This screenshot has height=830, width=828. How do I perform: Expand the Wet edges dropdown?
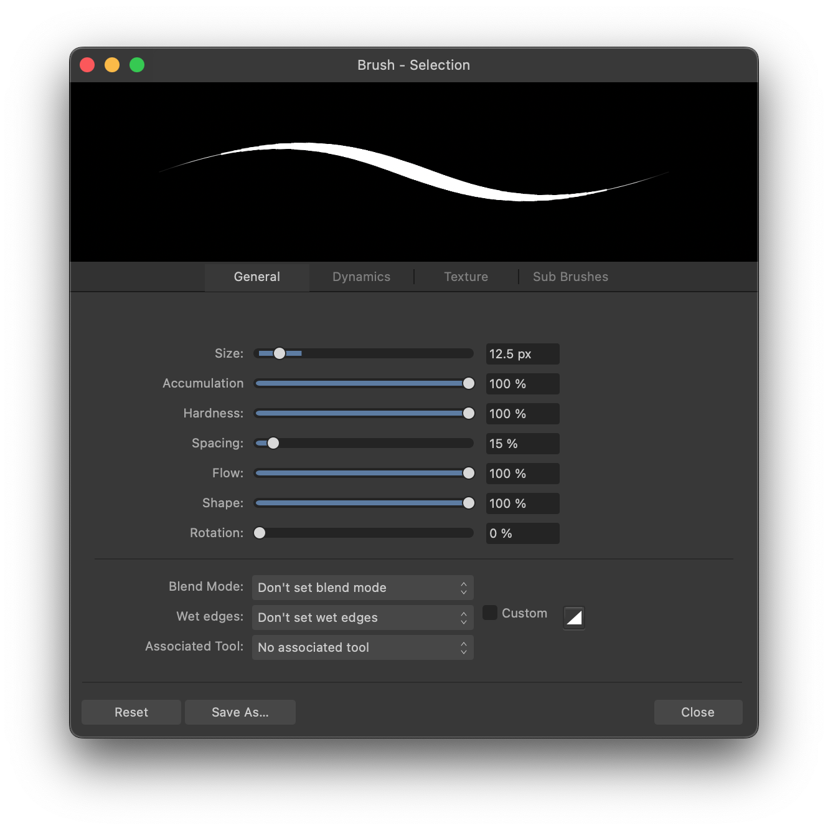click(x=362, y=618)
